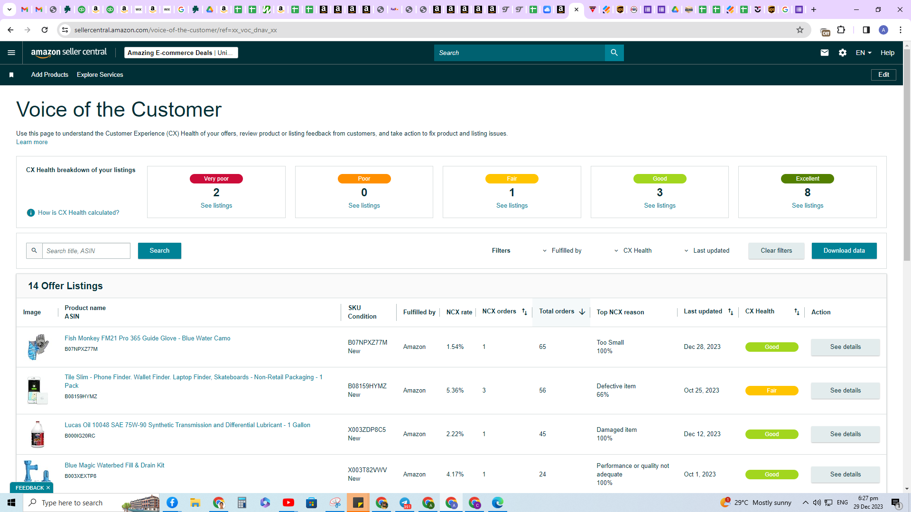Open the Messages envelope icon
This screenshot has width=911, height=512.
point(825,53)
